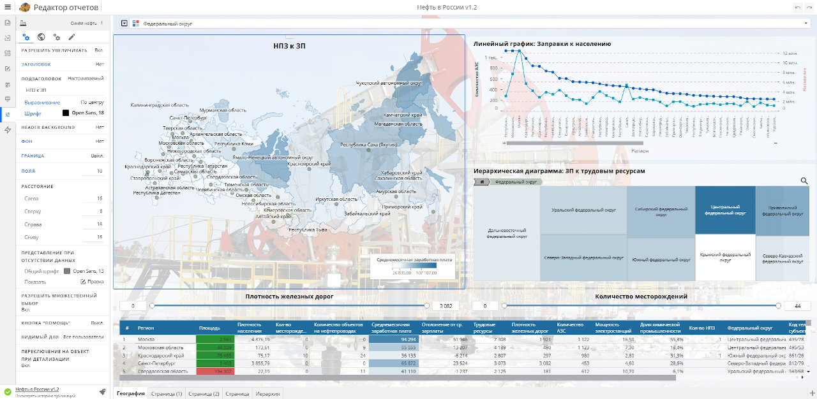Viewport: 817px width, 399px height.
Task: Open the 'Нефть в России v1.2' link
Action: (x=37, y=389)
